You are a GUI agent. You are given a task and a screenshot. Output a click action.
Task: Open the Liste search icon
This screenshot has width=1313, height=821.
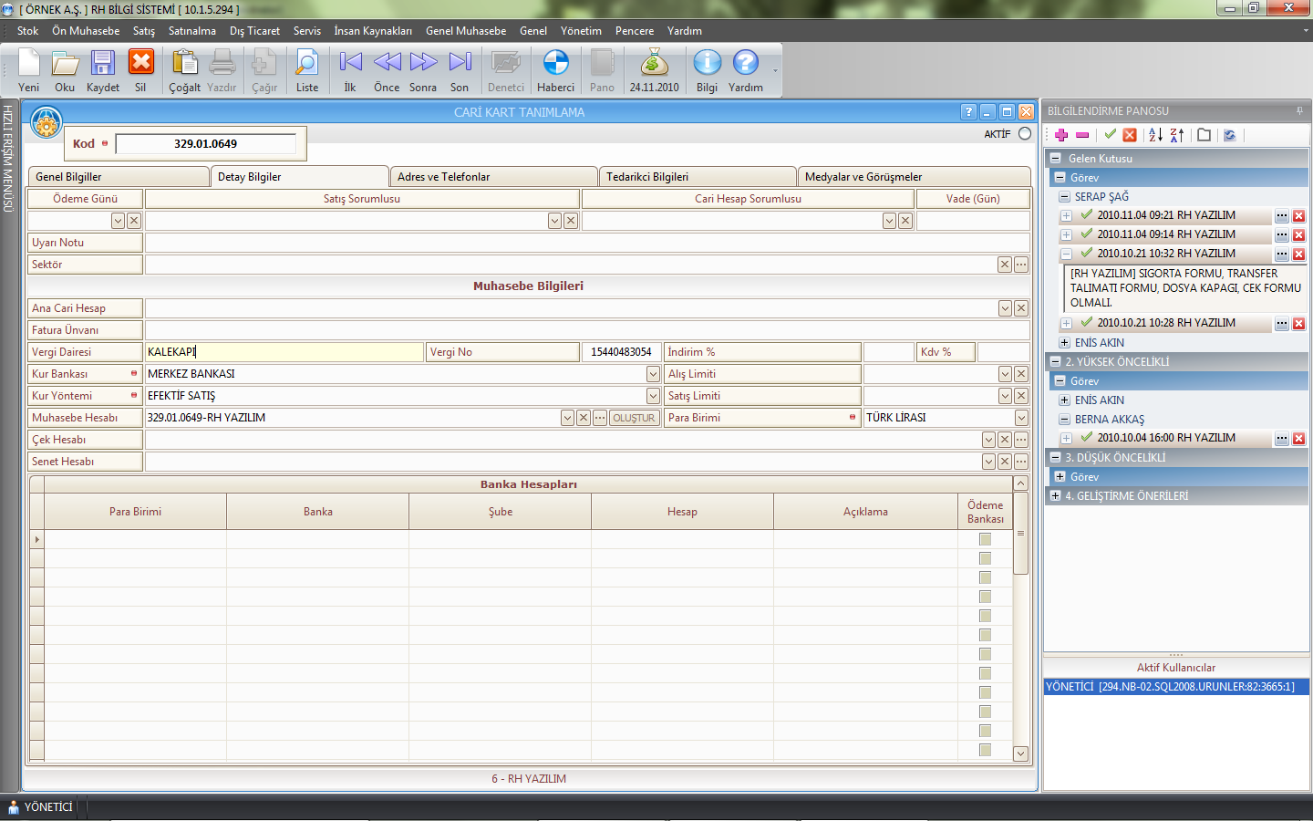pyautogui.click(x=306, y=64)
